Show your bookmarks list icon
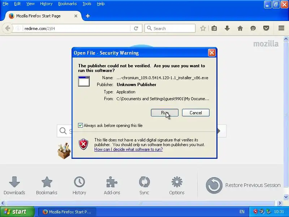289x217 pixels. (214, 29)
